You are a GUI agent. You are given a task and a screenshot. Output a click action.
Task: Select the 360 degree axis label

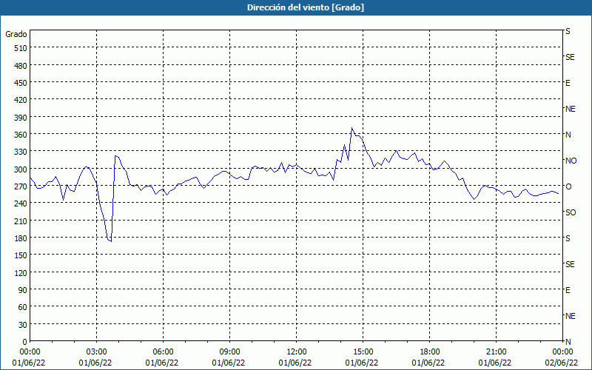click(21, 135)
